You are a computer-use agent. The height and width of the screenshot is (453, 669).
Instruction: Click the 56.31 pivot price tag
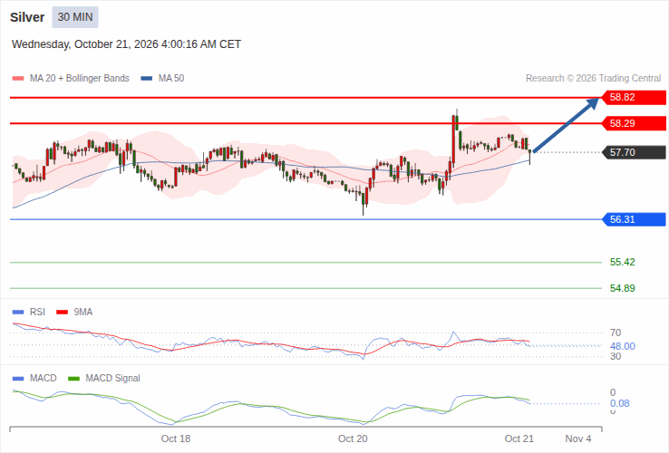coord(634,219)
